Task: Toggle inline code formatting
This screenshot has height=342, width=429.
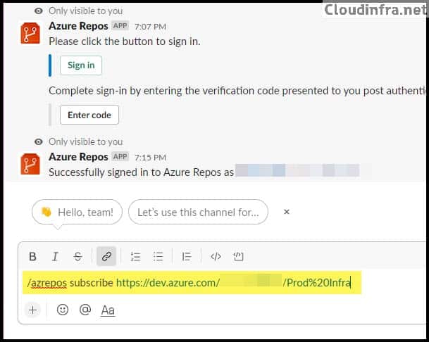Action: click(216, 256)
